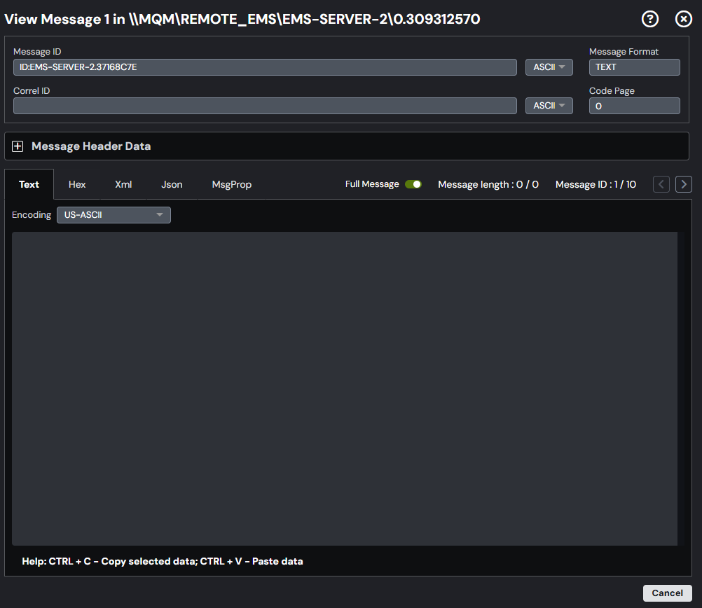Go to the previous message arrow
The width and height of the screenshot is (702, 608).
(x=661, y=184)
